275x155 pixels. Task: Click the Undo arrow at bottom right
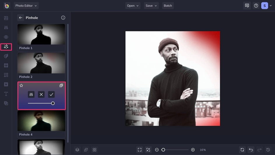[251, 150]
